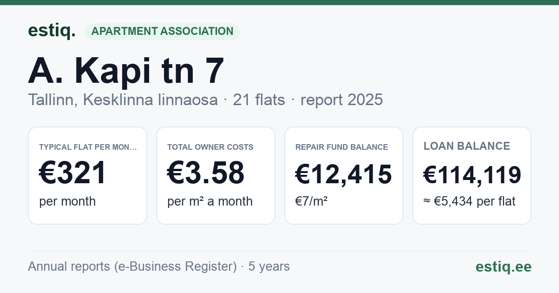Click the estiq. logo
Image resolution: width=559 pixels, height=293 pixels.
tap(52, 31)
